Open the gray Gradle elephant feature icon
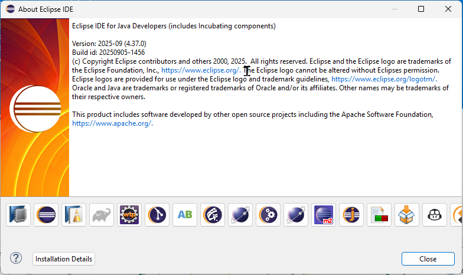 102,215
